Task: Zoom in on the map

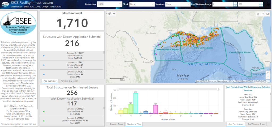Action: point(267,72)
